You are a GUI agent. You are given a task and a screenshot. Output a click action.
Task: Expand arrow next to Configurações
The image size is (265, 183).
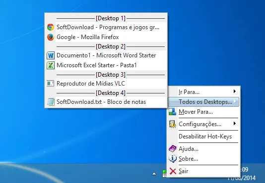point(235,124)
